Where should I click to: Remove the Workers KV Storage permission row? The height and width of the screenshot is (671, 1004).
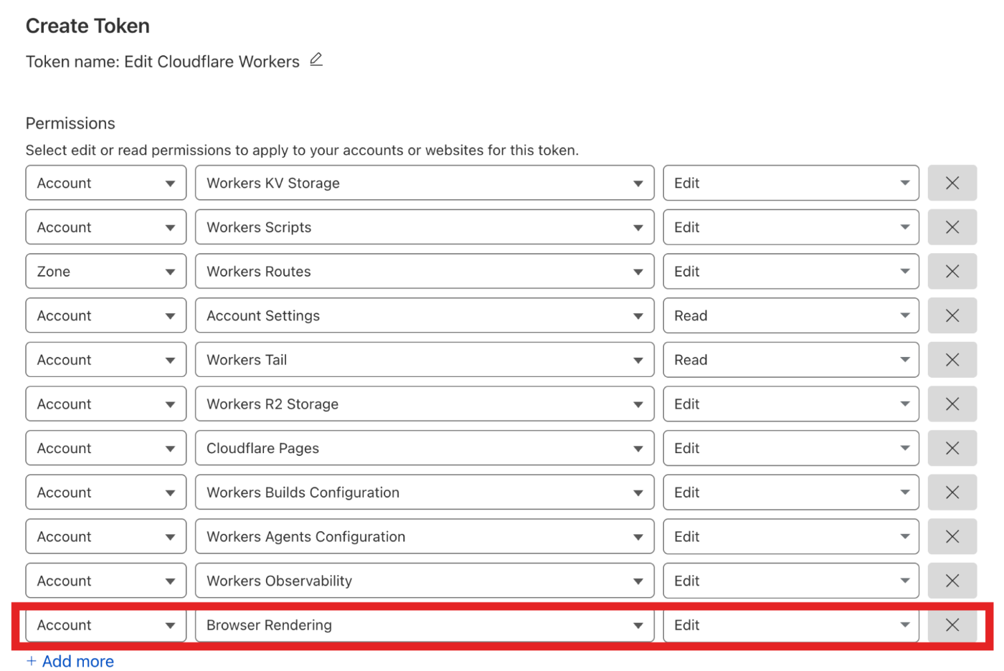(x=952, y=183)
